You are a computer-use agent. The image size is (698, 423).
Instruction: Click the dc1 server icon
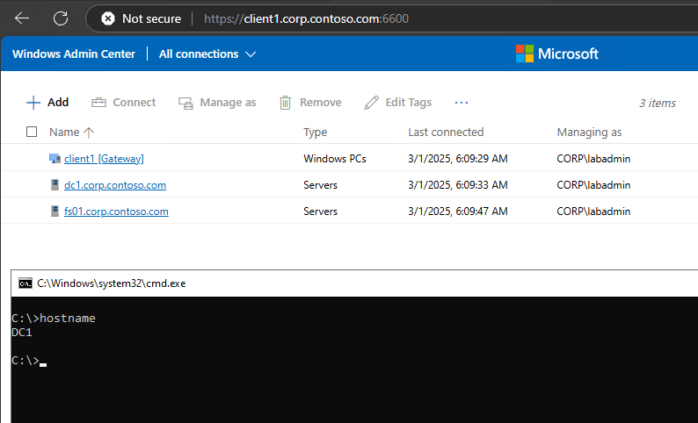[x=55, y=185]
